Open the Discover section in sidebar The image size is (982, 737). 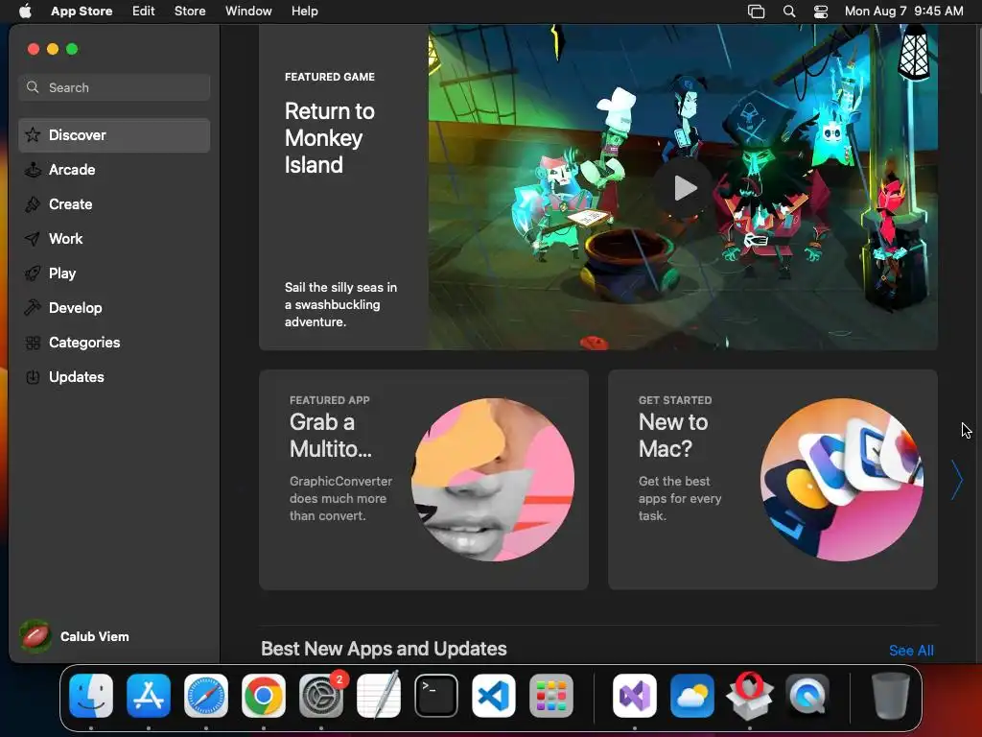(x=114, y=135)
